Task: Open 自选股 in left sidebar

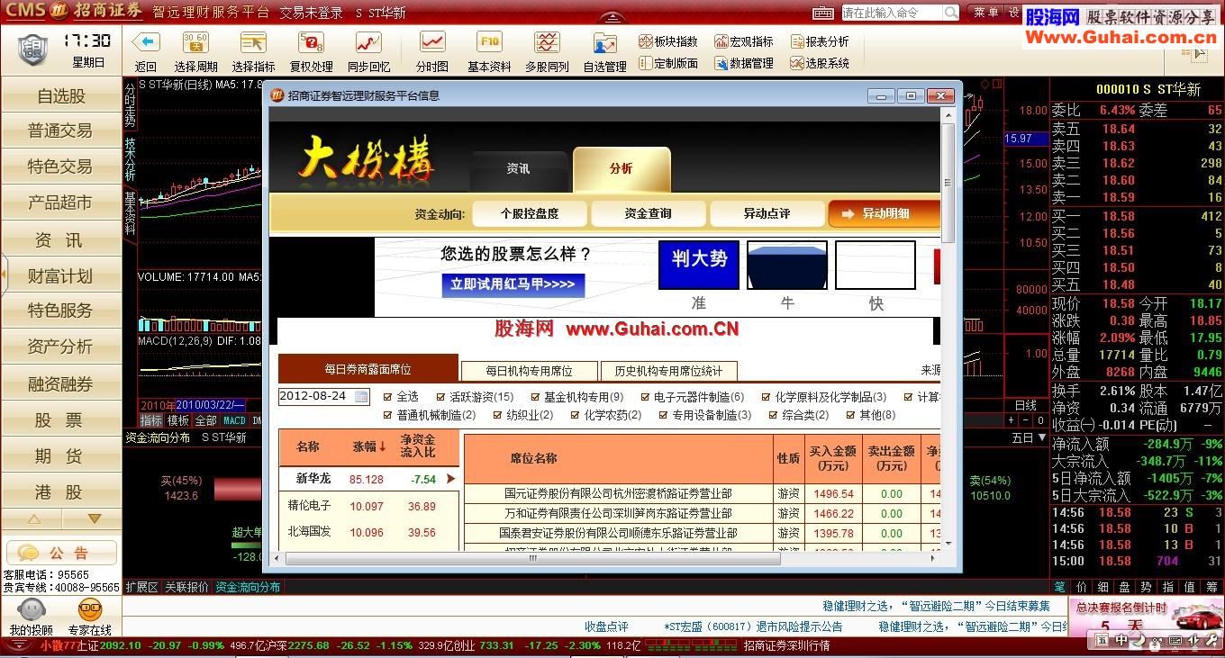Action: 61,96
